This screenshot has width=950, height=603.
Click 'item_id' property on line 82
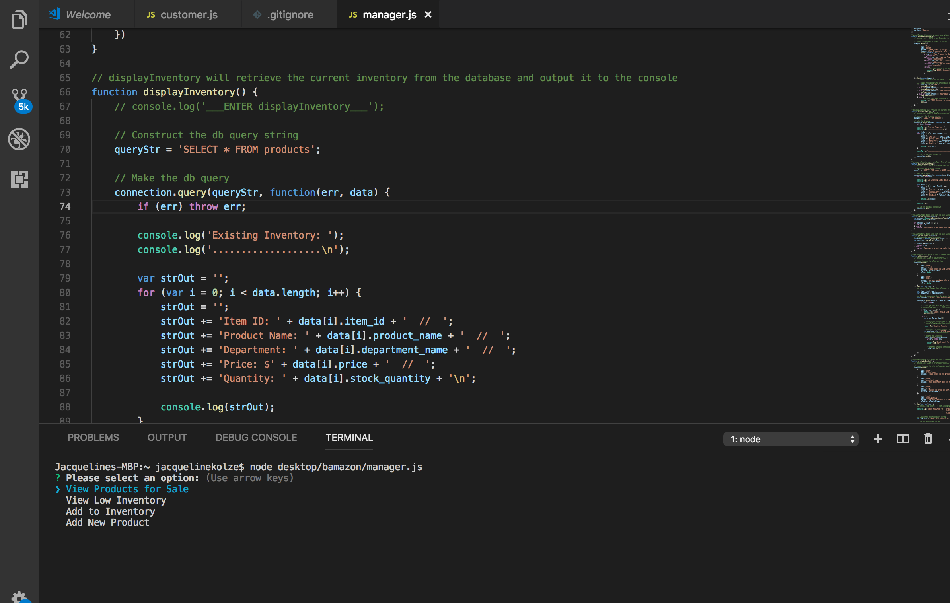tap(364, 321)
